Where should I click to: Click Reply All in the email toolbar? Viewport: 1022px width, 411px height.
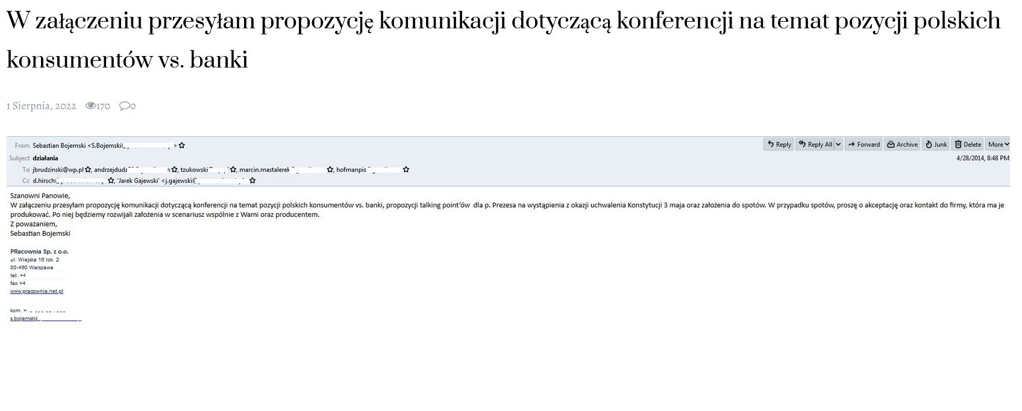pyautogui.click(x=815, y=145)
